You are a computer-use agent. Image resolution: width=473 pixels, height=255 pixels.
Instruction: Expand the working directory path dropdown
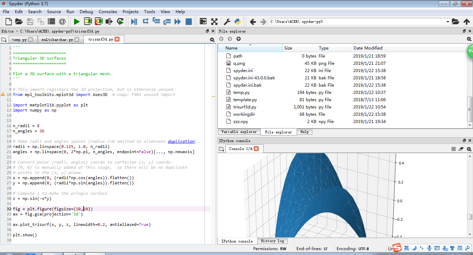pos(448,22)
